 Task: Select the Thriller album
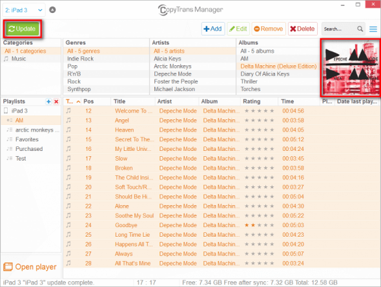[278, 81]
